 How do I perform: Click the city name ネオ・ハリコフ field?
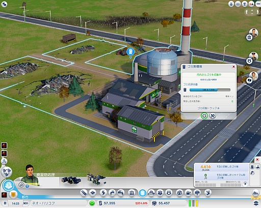point(59,203)
